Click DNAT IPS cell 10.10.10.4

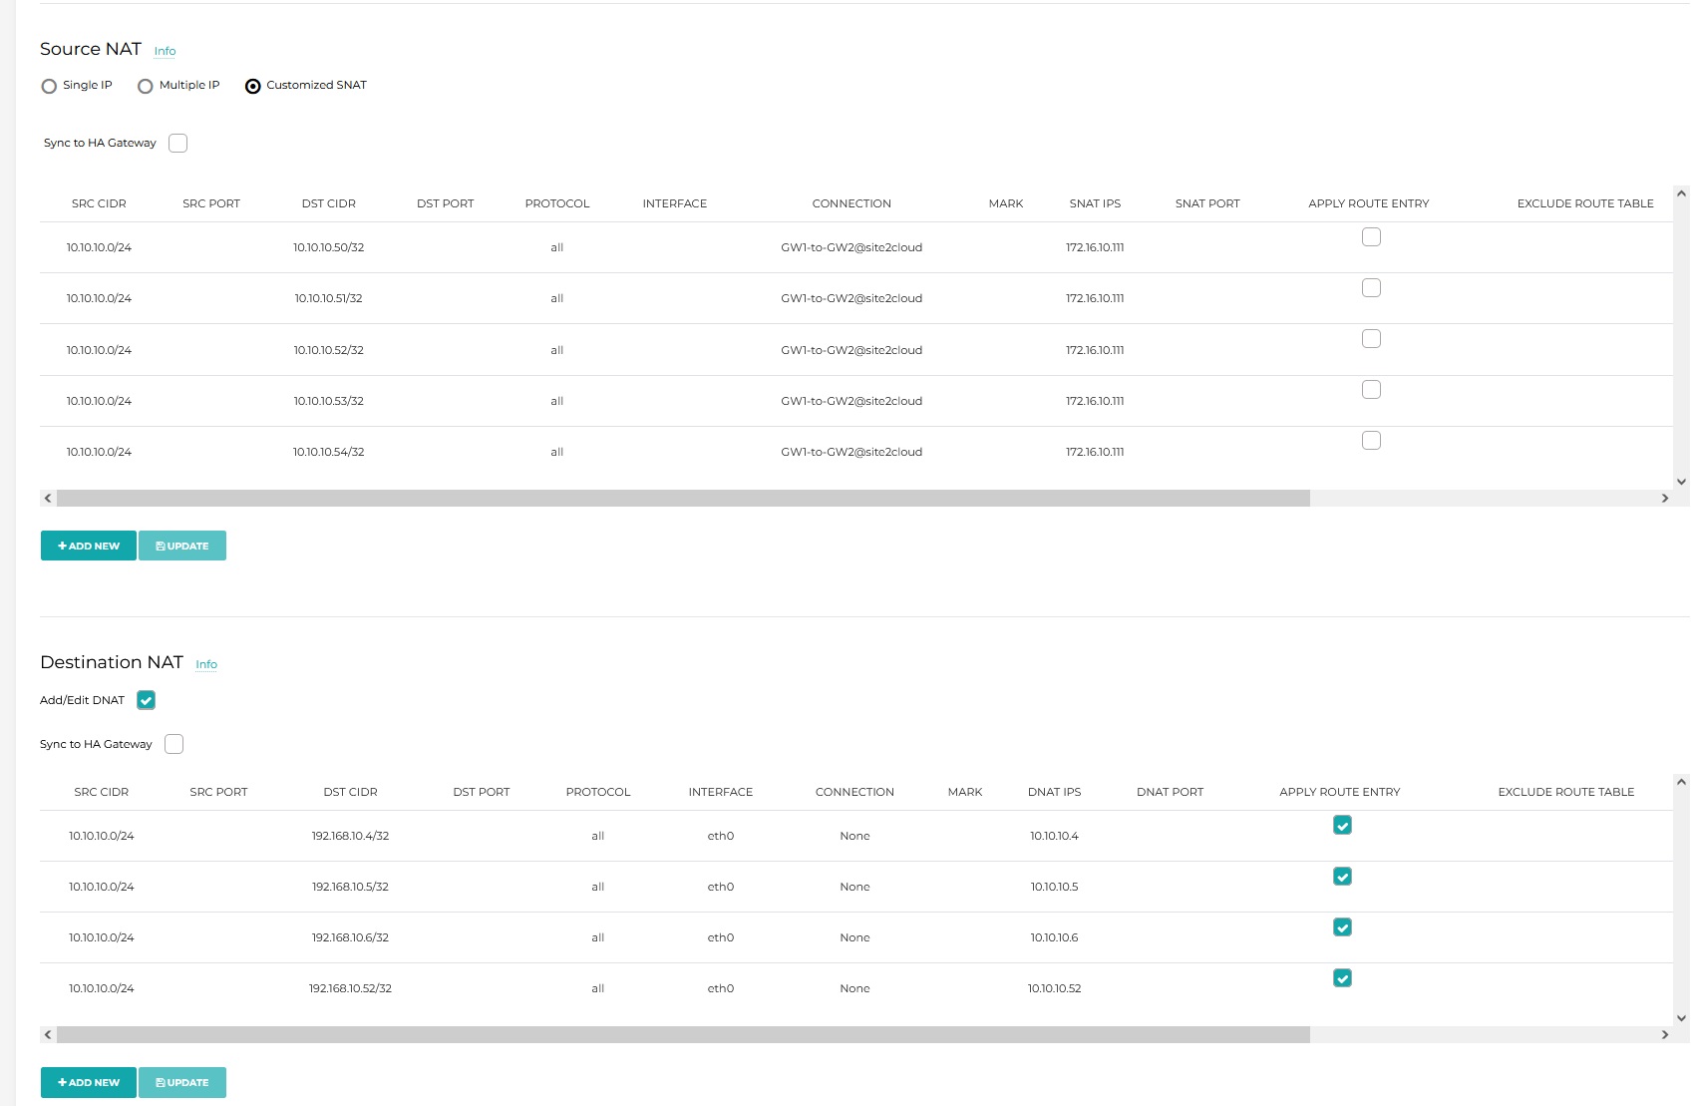pos(1055,836)
